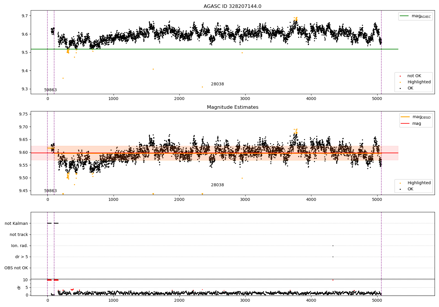Click the red marker swatch beside 'not OK'
Viewport: 439px width, 307px height.
pos(400,76)
